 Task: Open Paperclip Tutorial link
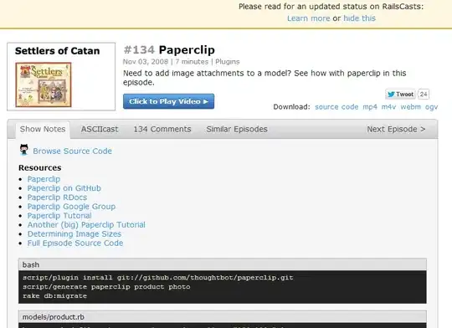[59, 216]
